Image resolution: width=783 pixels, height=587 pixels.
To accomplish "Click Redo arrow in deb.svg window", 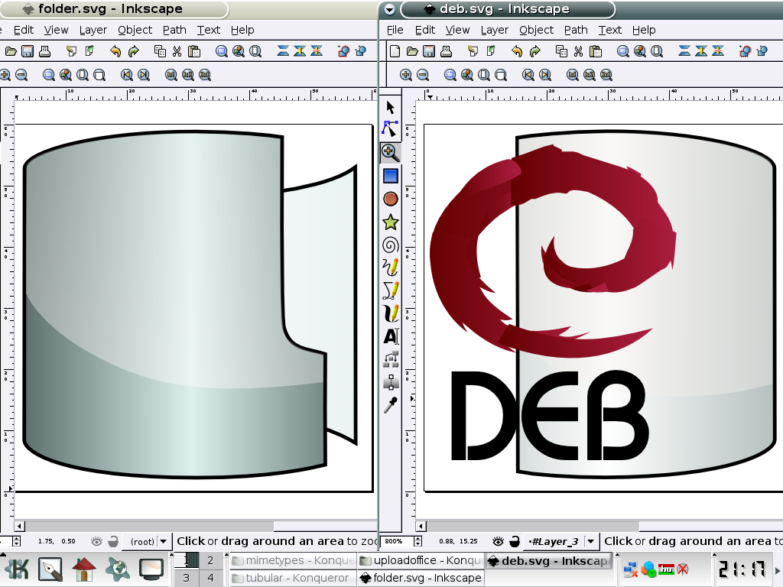I will pyautogui.click(x=534, y=51).
